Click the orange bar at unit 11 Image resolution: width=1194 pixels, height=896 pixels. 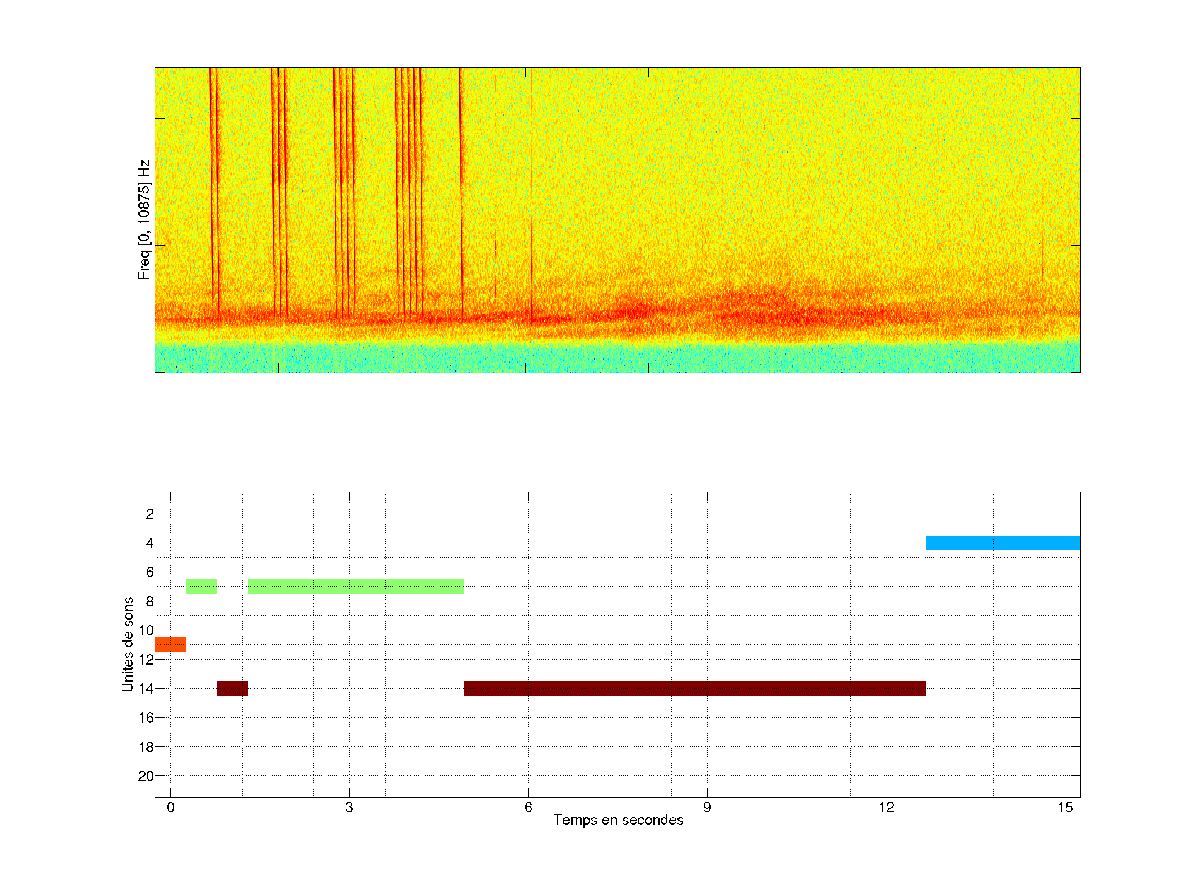coord(170,644)
